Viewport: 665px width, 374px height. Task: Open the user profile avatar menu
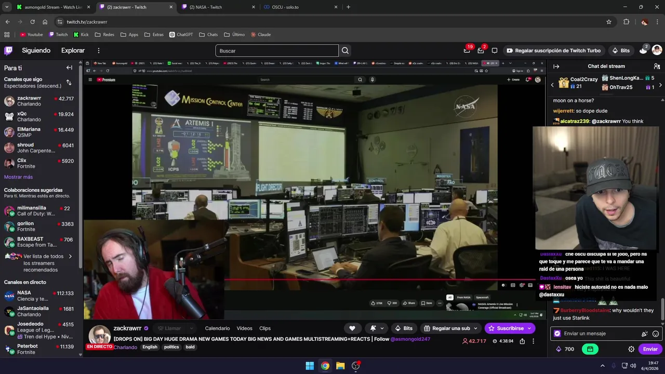[657, 50]
